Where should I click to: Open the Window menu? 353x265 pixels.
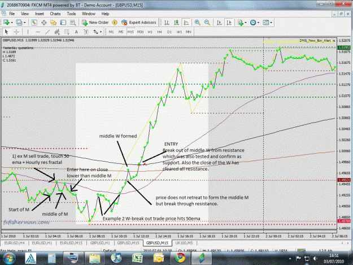coord(89,14)
